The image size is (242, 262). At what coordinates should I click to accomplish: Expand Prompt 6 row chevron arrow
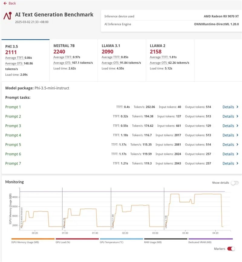pyautogui.click(x=237, y=154)
